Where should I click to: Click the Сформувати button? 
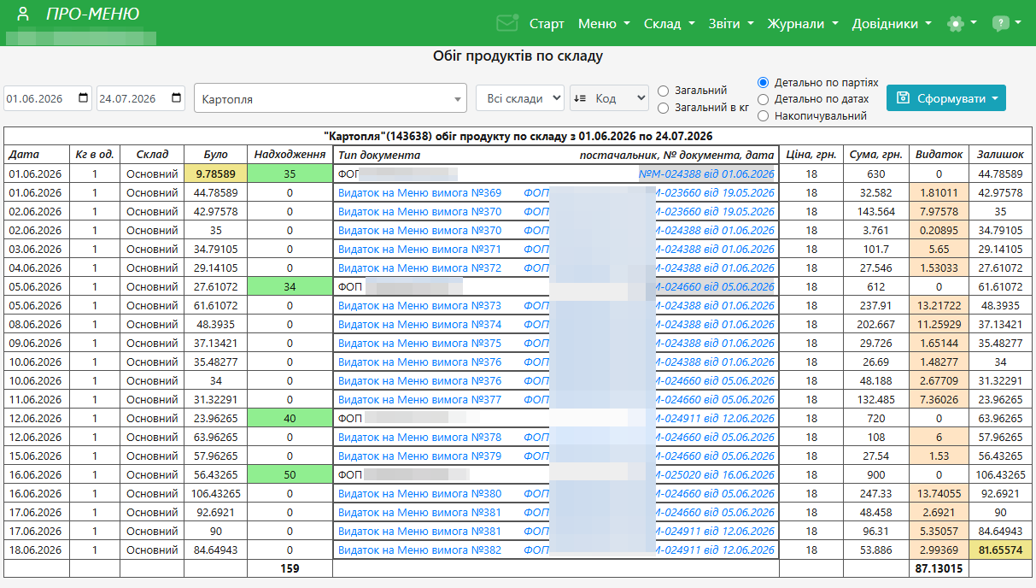(x=946, y=98)
